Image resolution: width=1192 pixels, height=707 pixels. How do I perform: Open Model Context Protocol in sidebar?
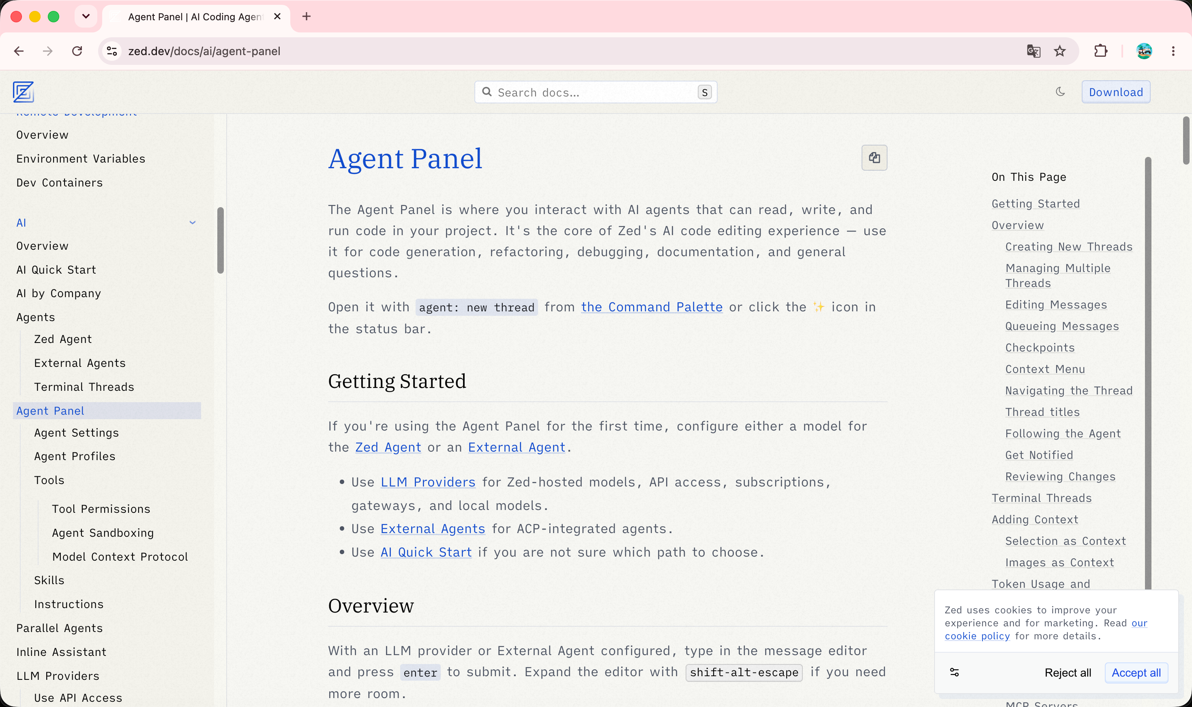tap(120, 557)
